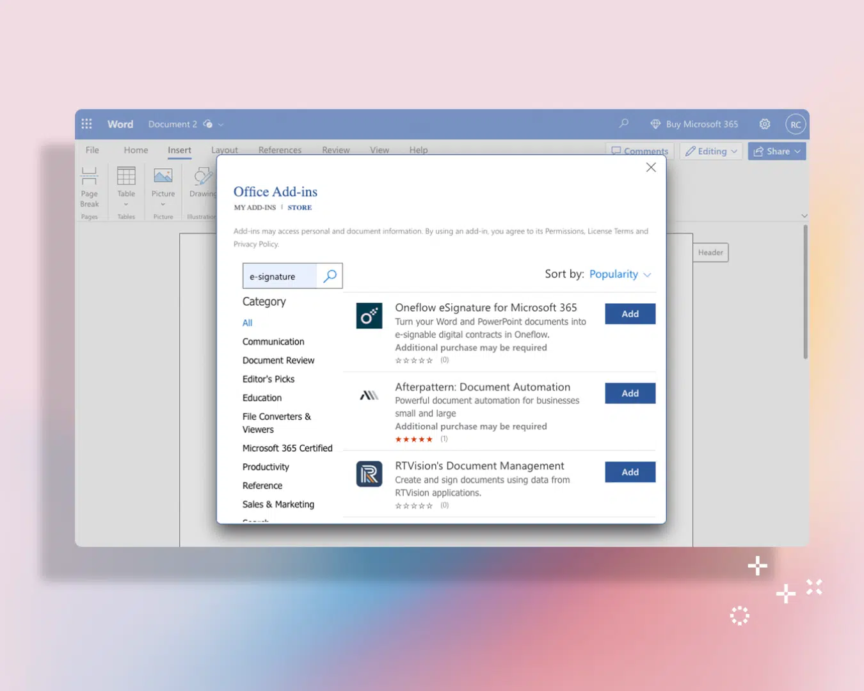Click the Header tag on the document
This screenshot has height=691, width=864.
click(710, 253)
